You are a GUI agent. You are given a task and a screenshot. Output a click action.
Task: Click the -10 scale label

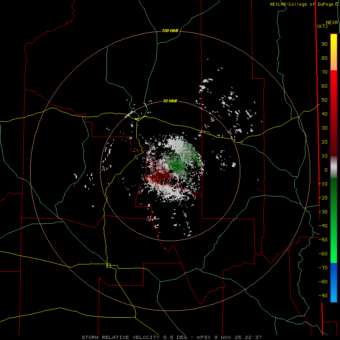(x=323, y=184)
